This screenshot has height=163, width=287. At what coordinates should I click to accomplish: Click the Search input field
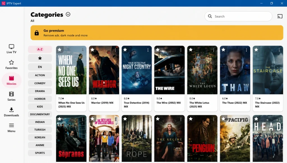click(238, 16)
